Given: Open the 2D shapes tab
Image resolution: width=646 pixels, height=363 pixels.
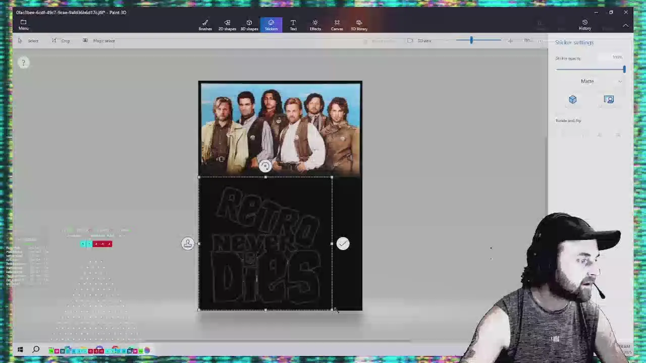Looking at the screenshot, I should (x=227, y=25).
